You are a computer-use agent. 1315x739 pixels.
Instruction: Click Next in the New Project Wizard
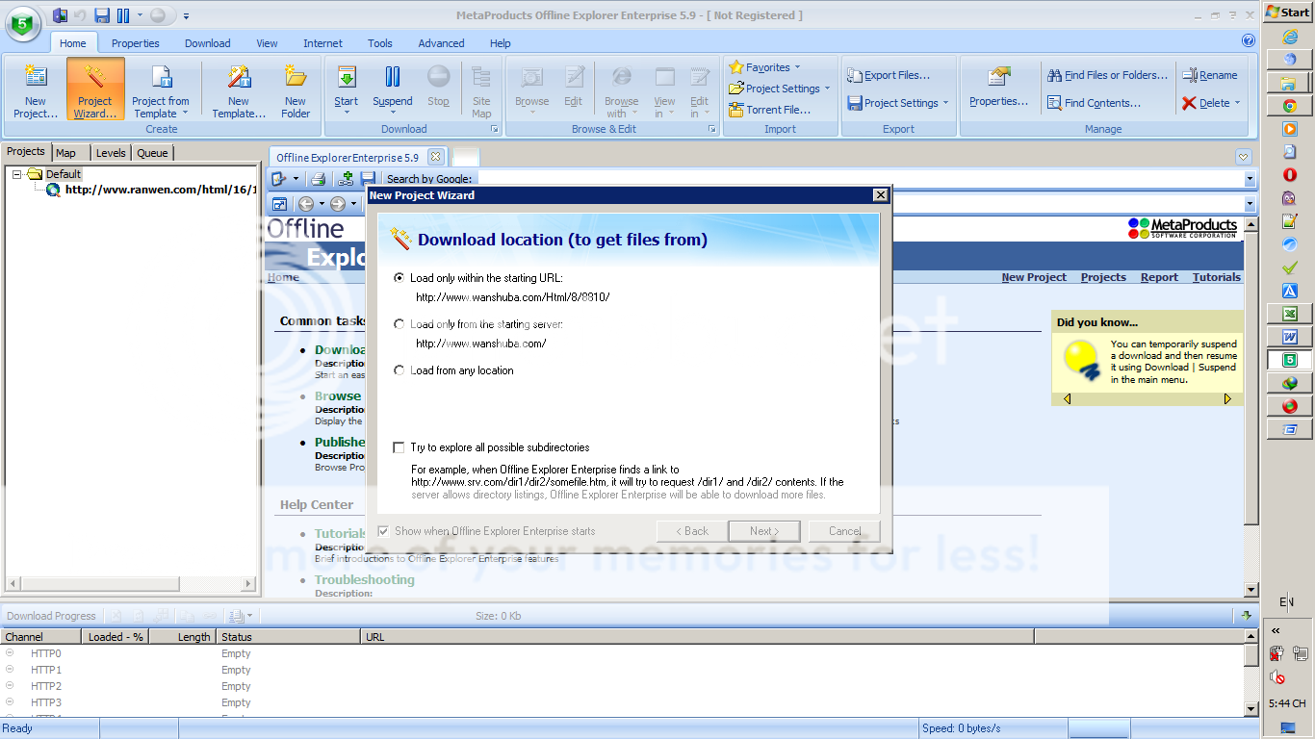[x=765, y=531]
